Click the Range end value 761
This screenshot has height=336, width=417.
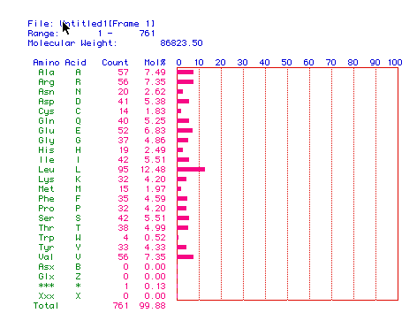[147, 34]
